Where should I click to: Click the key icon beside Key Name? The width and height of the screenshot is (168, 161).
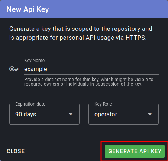(x=14, y=69)
